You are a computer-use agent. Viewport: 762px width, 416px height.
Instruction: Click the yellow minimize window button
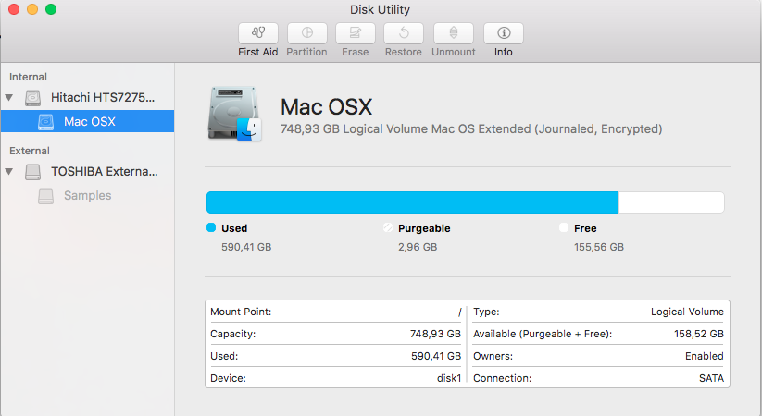click(32, 9)
